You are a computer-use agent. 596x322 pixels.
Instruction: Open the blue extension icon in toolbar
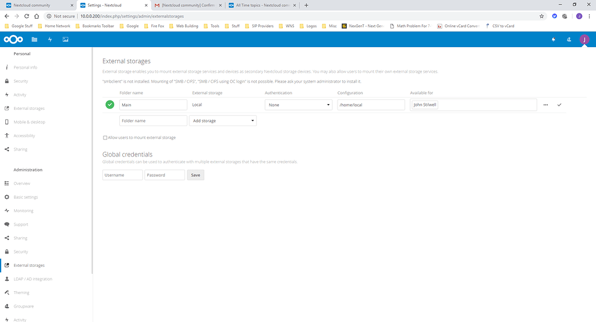(555, 16)
